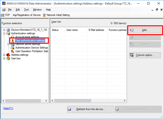Click the yellow User box icon
Screen dimensions: 164x119
[x=8, y=59]
